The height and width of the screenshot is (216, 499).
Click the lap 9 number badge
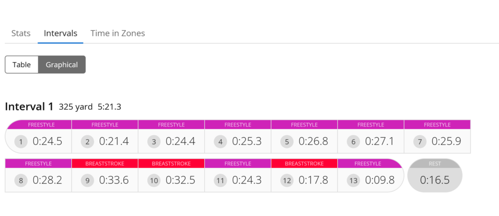pyautogui.click(x=88, y=180)
